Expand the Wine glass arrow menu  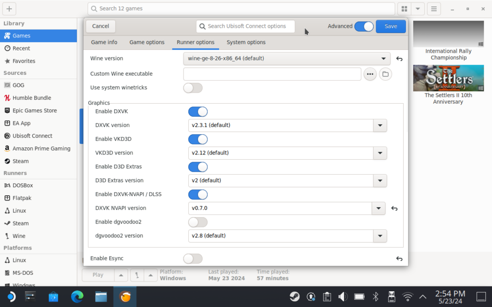[x=150, y=275]
